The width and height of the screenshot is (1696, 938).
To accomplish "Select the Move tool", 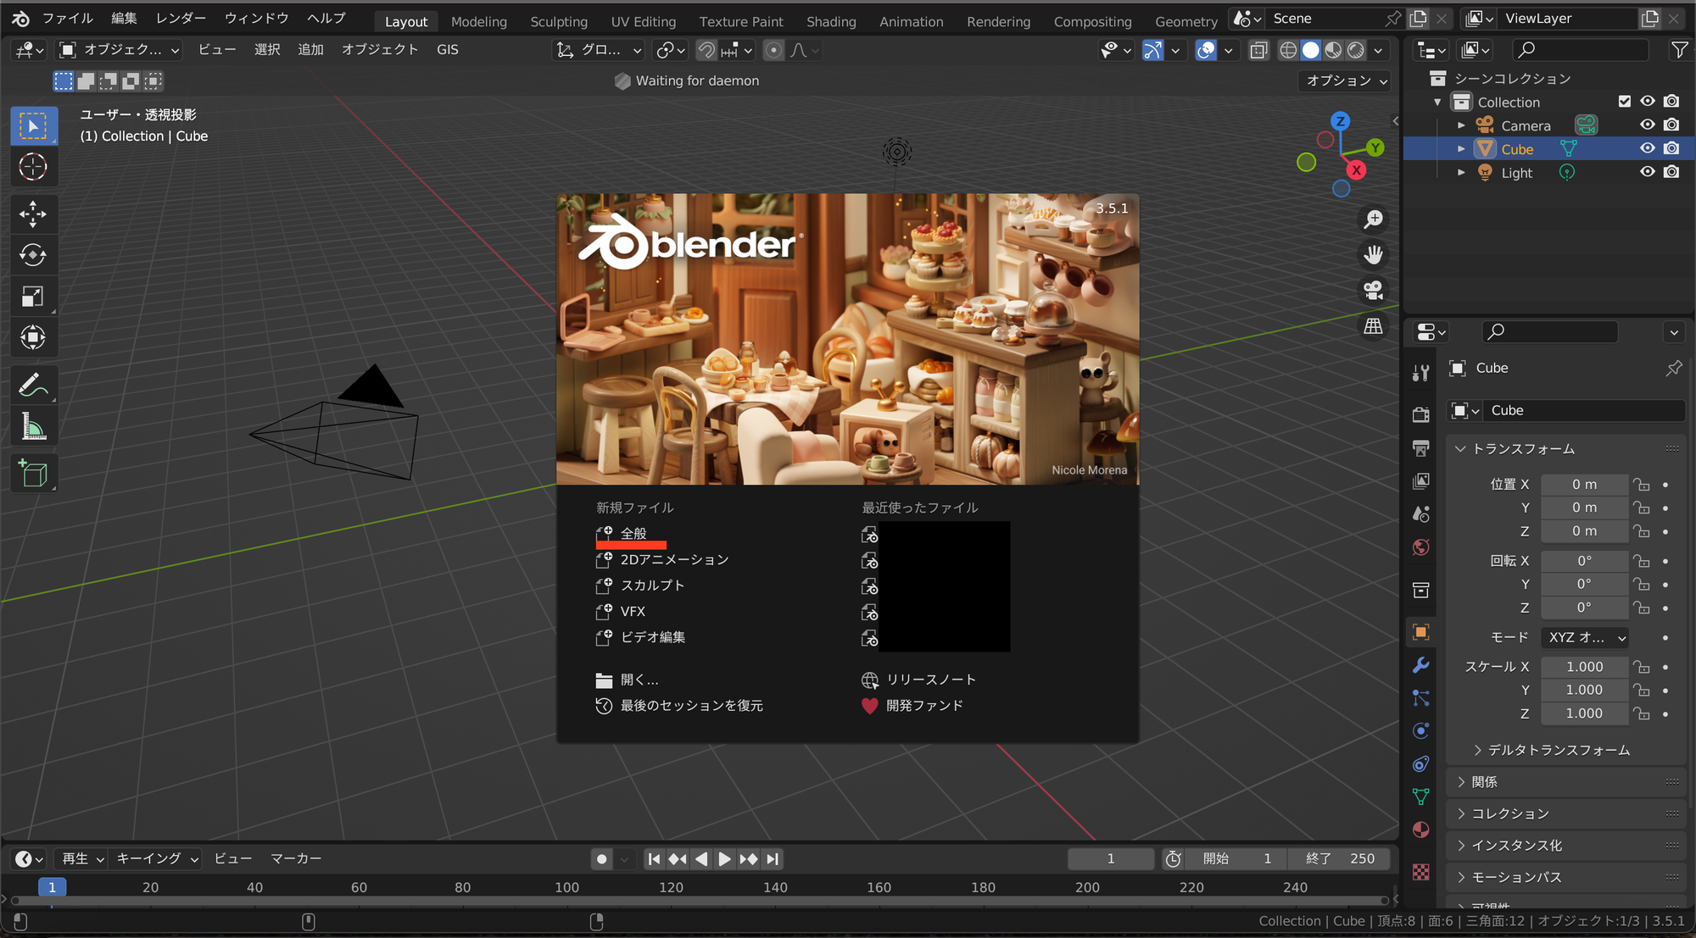I will coord(33,214).
